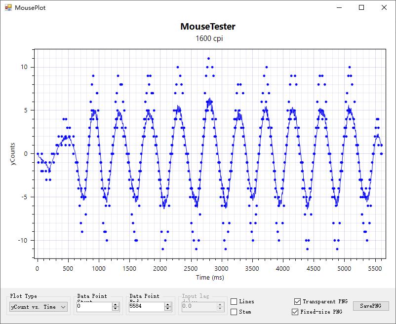The width and height of the screenshot is (396, 324).
Task: Close the MousePlot window
Action: point(384,8)
